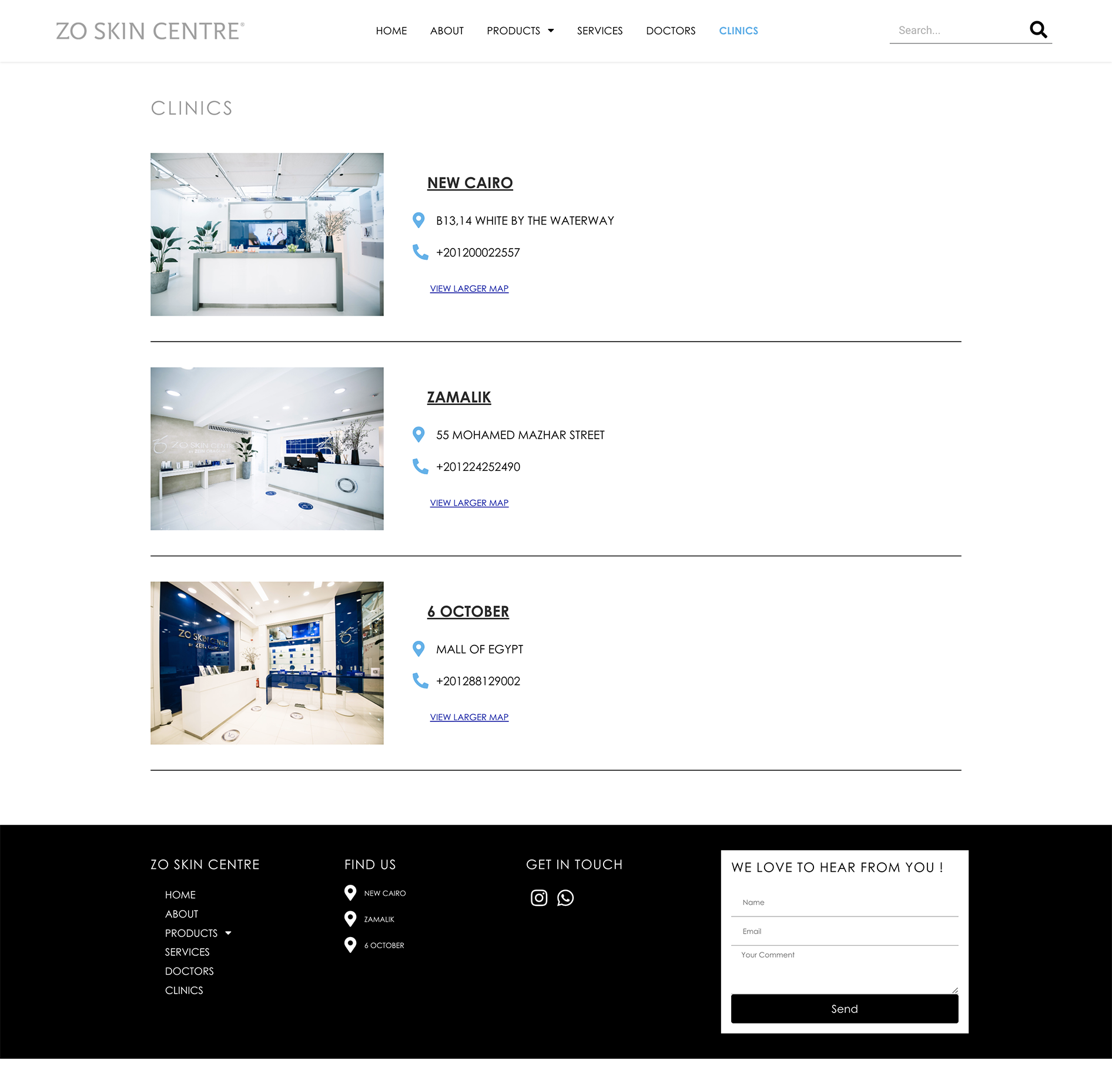The width and height of the screenshot is (1112, 1067).
Task: Click footer 6 October text link
Action: click(x=384, y=945)
